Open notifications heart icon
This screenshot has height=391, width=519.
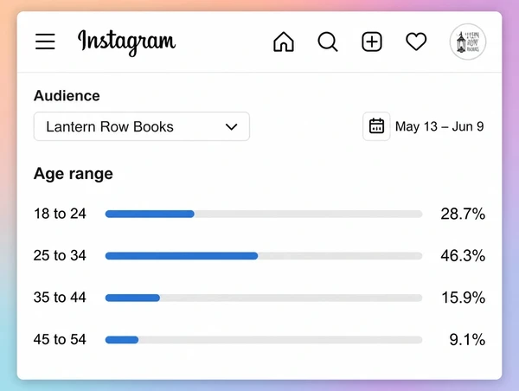(x=416, y=42)
